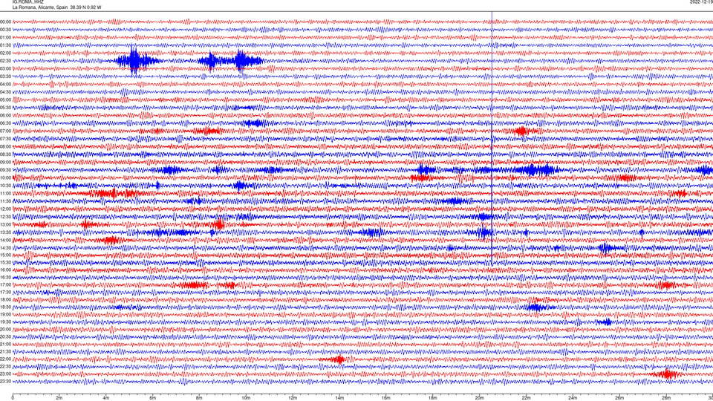The width and height of the screenshot is (713, 401).
Task: Click the vertical blue time marker line
Action: click(492, 139)
